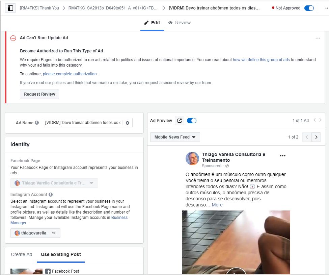Screen dimensions: 329x275
Task: Click the Thiago Varella page name in preview
Action: pos(234,157)
